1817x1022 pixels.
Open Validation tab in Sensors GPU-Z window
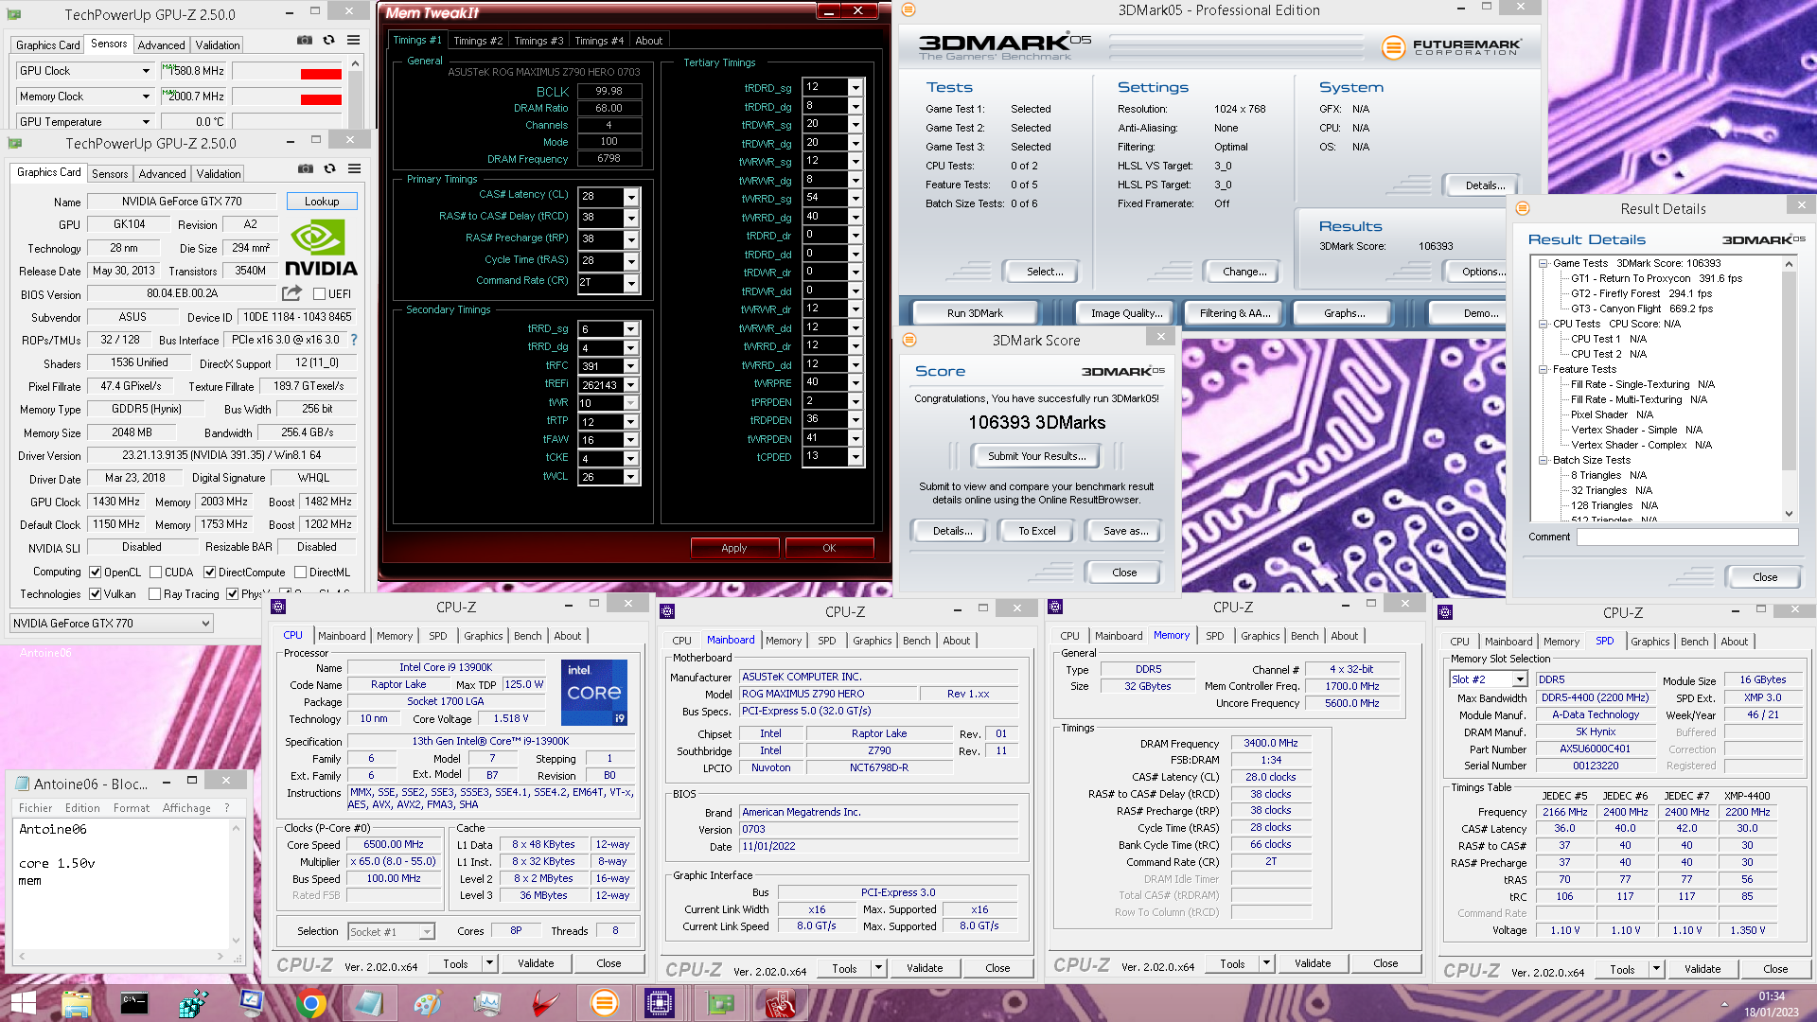tap(218, 45)
